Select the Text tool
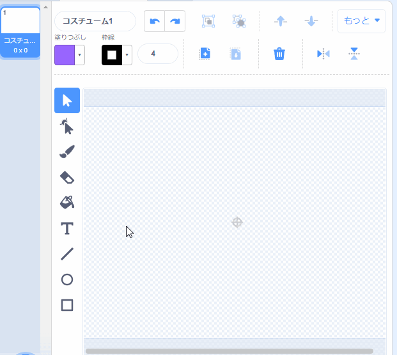Screen dimensions: 397x355 [67, 228]
